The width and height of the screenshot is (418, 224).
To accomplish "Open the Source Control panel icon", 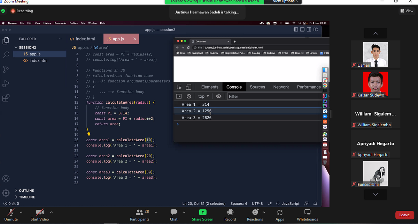I will tap(6, 69).
